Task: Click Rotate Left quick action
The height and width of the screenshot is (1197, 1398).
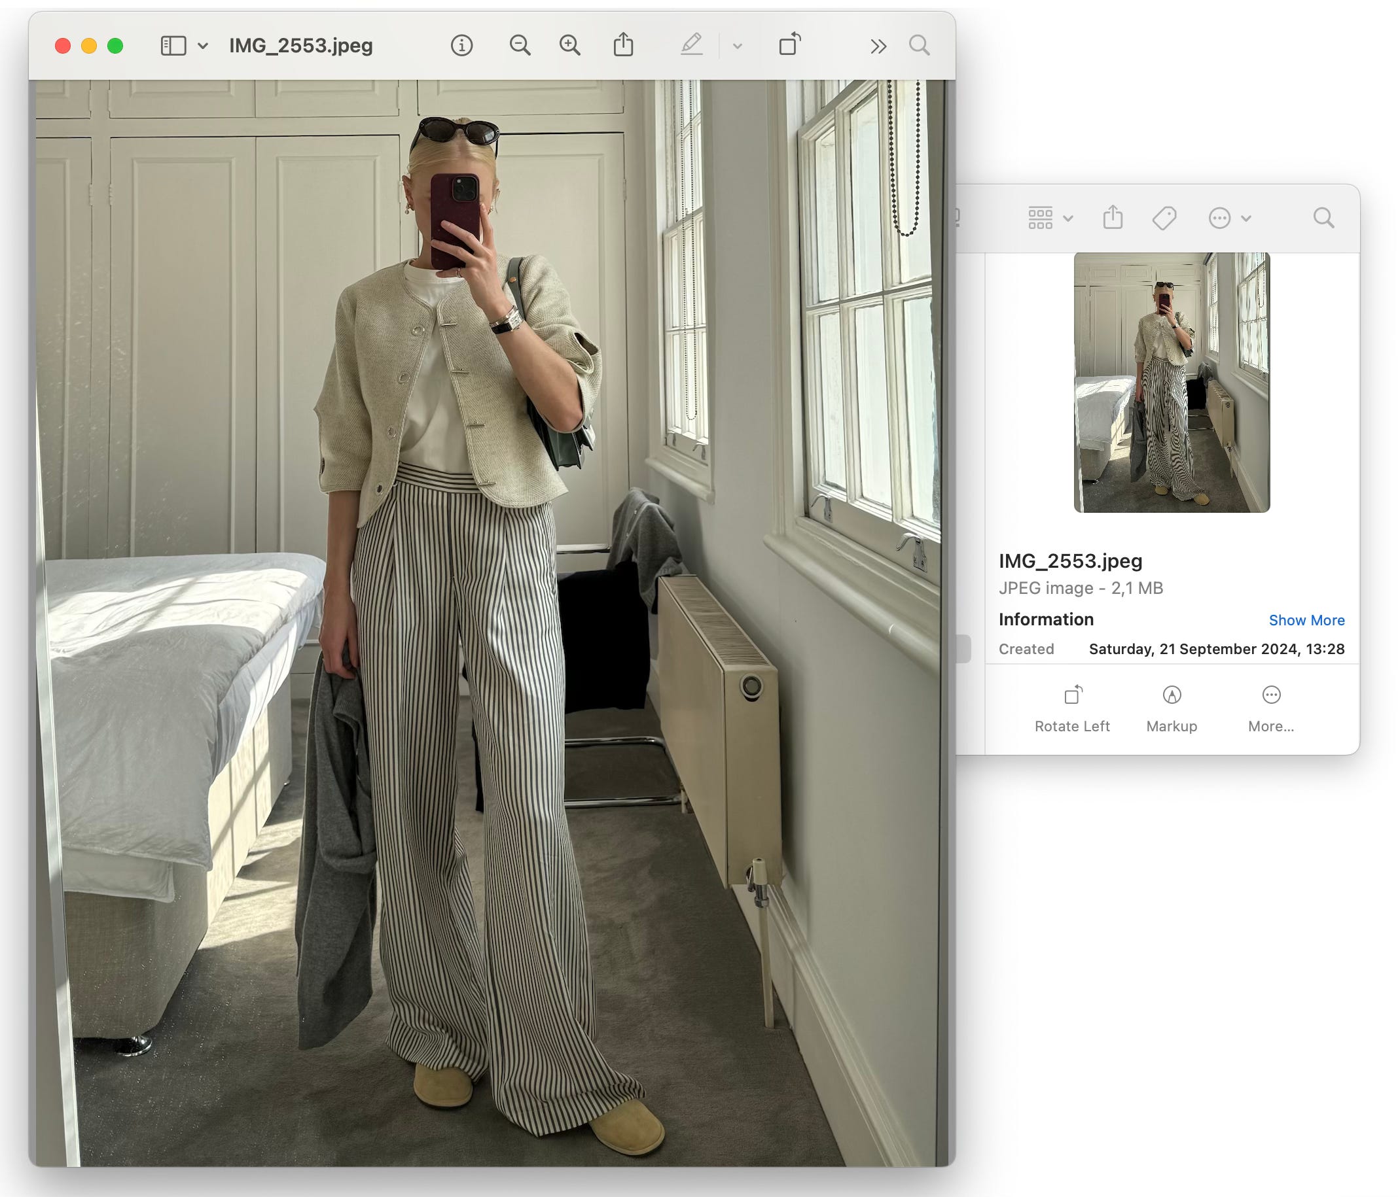Action: click(1072, 710)
